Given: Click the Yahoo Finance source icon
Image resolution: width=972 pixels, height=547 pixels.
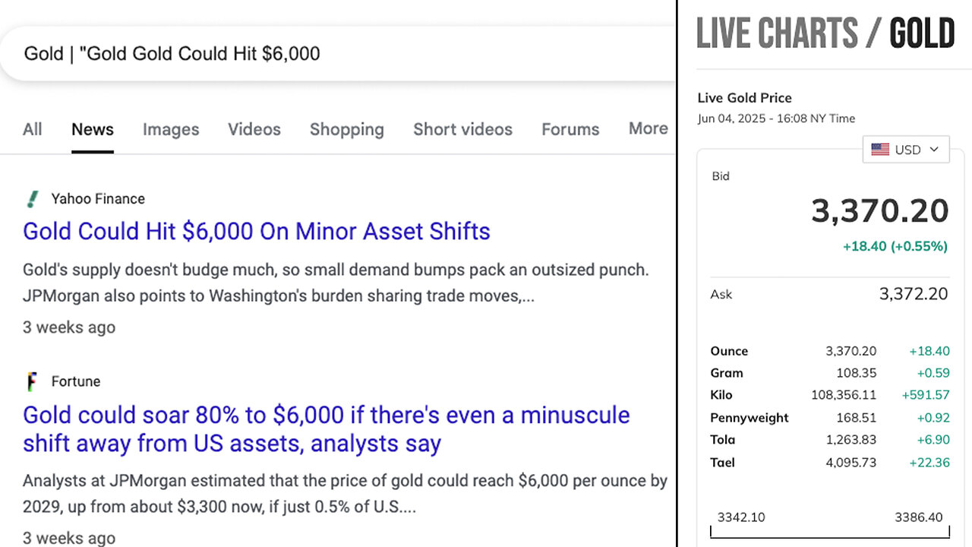Looking at the screenshot, I should click(x=32, y=199).
